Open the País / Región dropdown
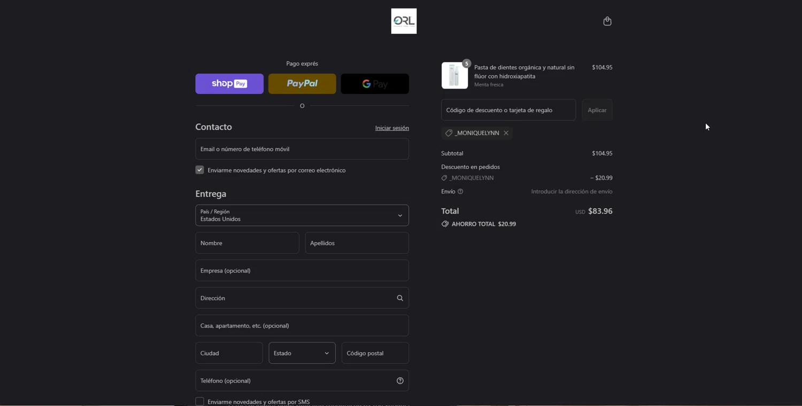This screenshot has width=802, height=406. click(x=302, y=215)
